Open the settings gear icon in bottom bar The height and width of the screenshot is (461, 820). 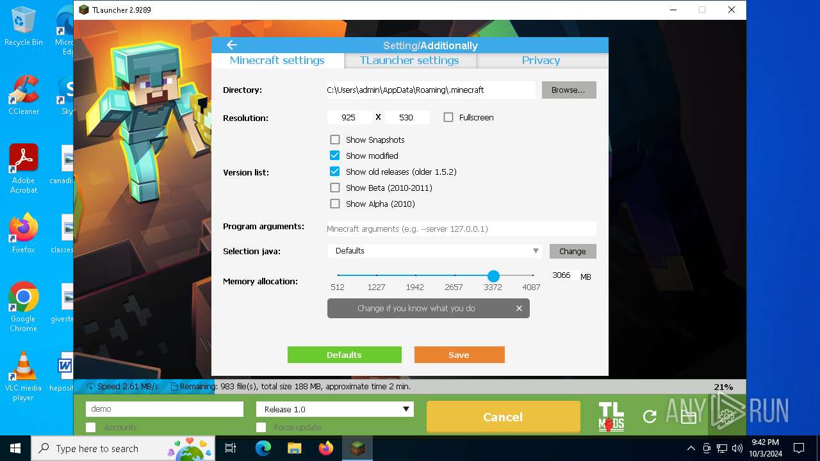(726, 417)
